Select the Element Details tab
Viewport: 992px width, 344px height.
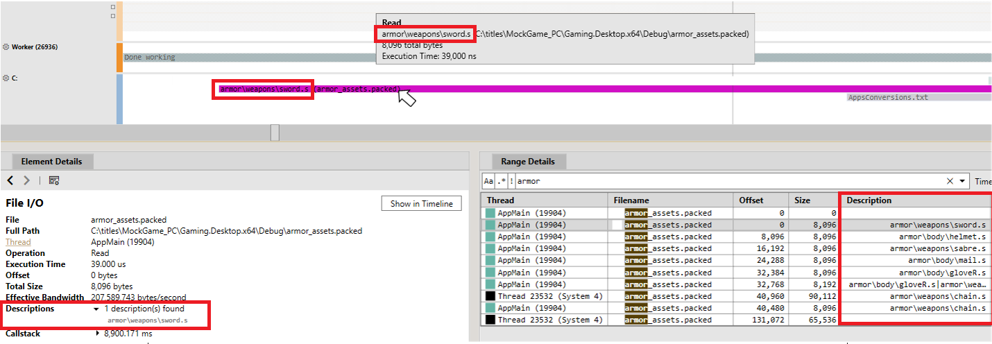[51, 162]
